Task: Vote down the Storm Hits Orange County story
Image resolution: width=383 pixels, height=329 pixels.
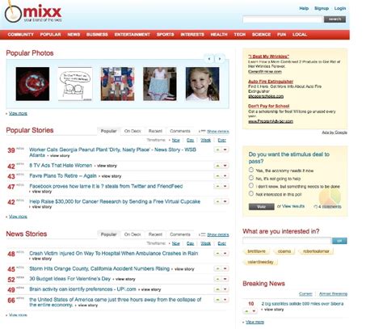Action: (x=225, y=268)
